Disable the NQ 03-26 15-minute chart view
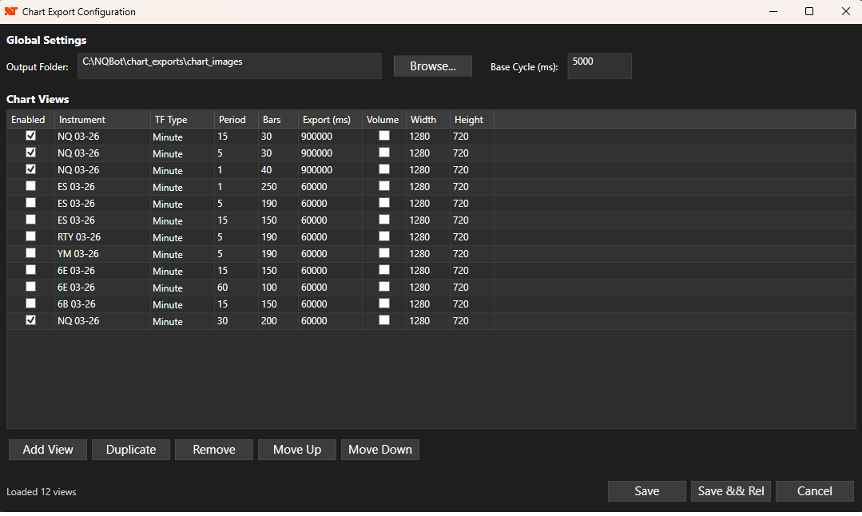 point(30,136)
